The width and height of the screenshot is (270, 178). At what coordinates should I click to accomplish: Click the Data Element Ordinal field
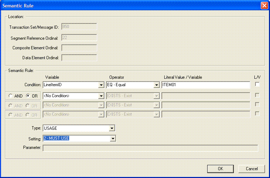click(79, 57)
